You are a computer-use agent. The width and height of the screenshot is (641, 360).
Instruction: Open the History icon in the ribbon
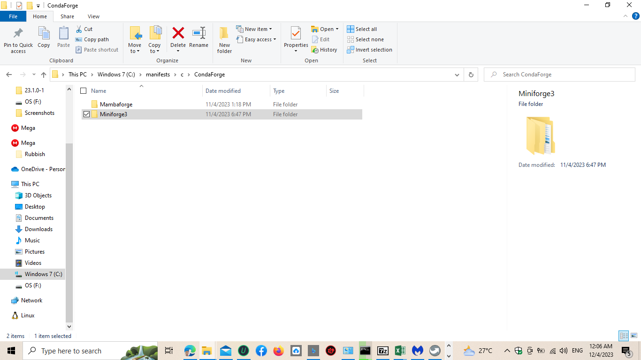pyautogui.click(x=325, y=49)
